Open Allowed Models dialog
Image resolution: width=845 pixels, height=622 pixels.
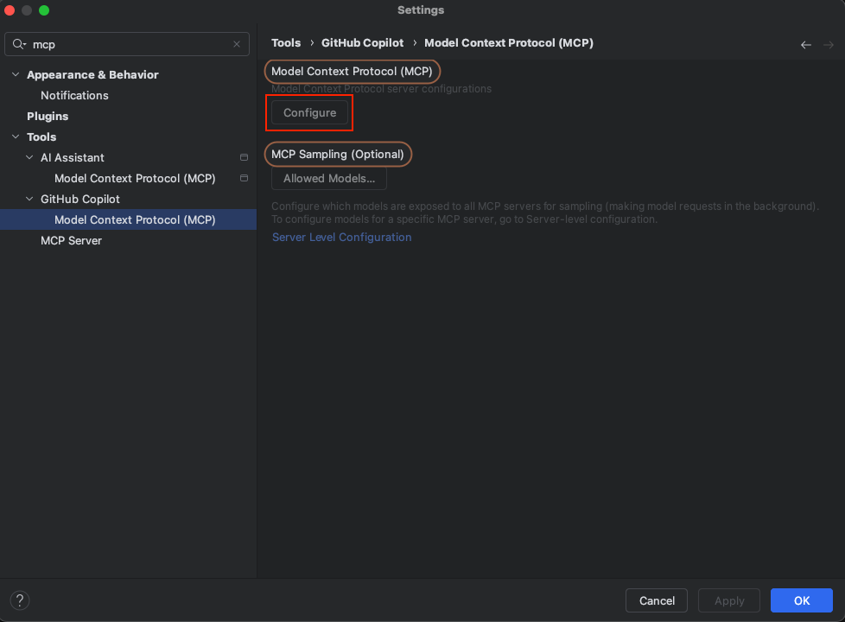click(329, 179)
